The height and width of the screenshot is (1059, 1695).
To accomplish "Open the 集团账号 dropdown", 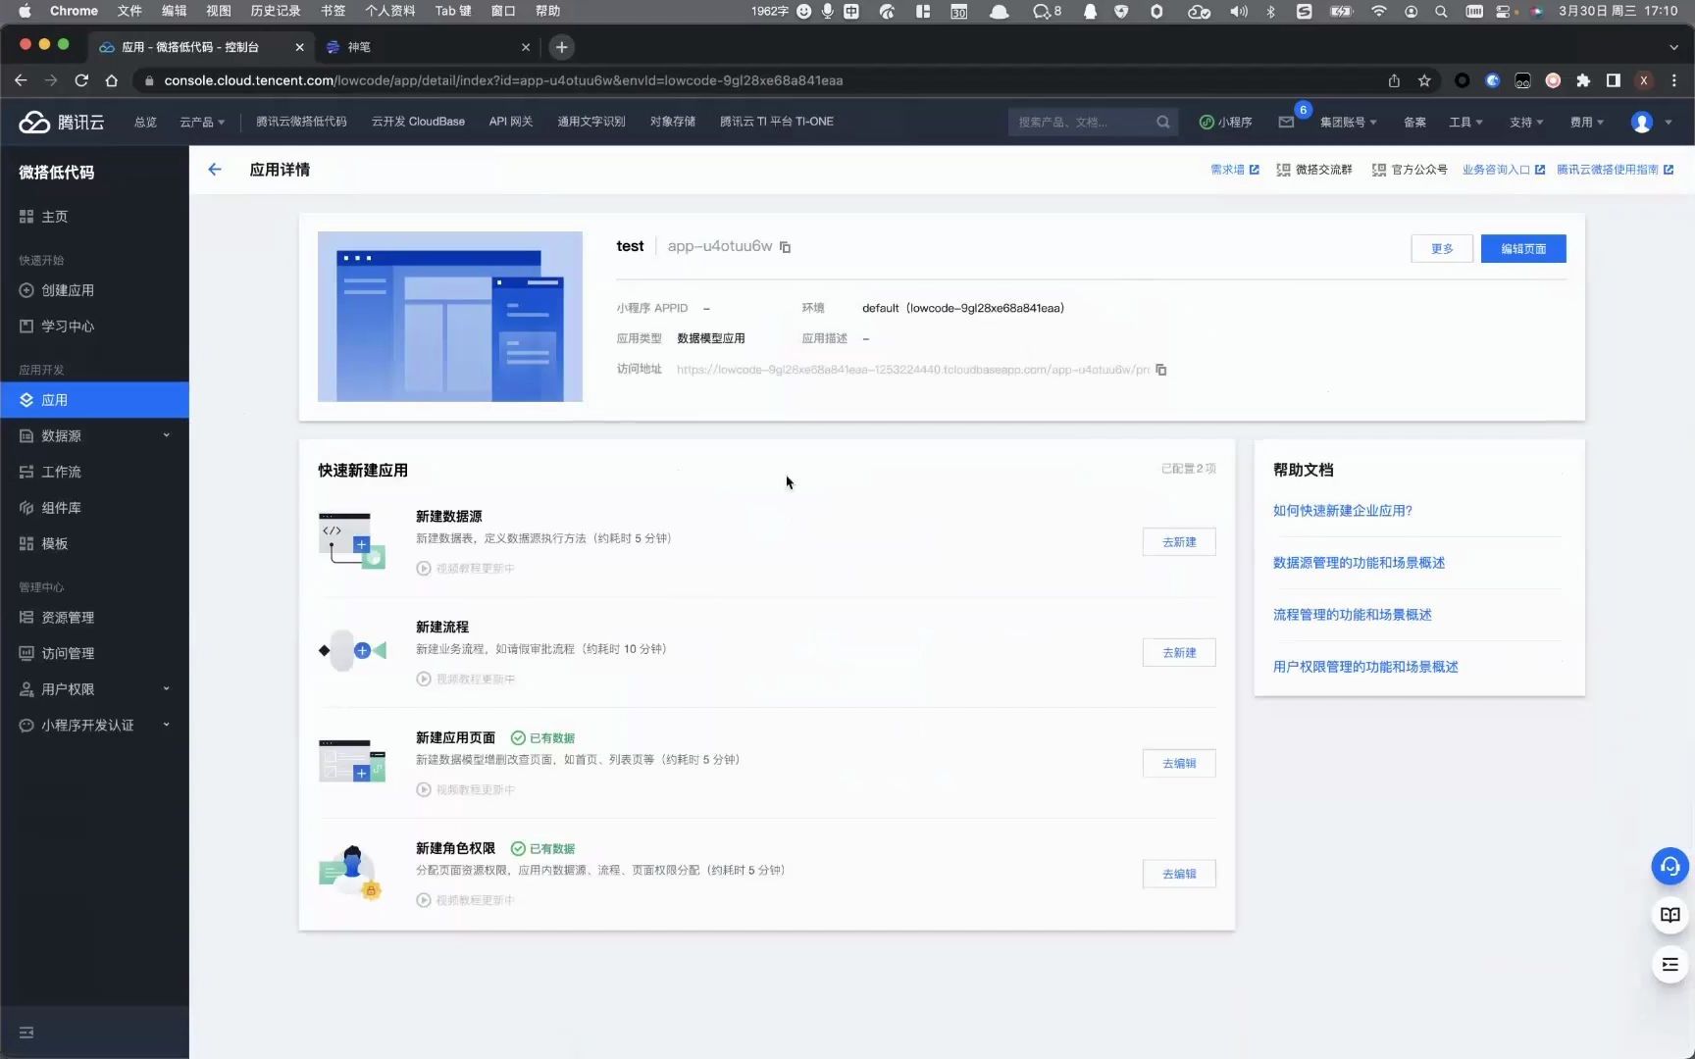I will click(x=1348, y=123).
